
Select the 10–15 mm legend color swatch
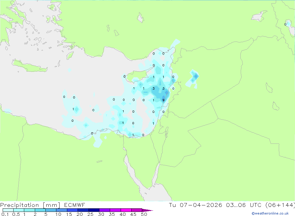pyautogui.click(x=62, y=210)
